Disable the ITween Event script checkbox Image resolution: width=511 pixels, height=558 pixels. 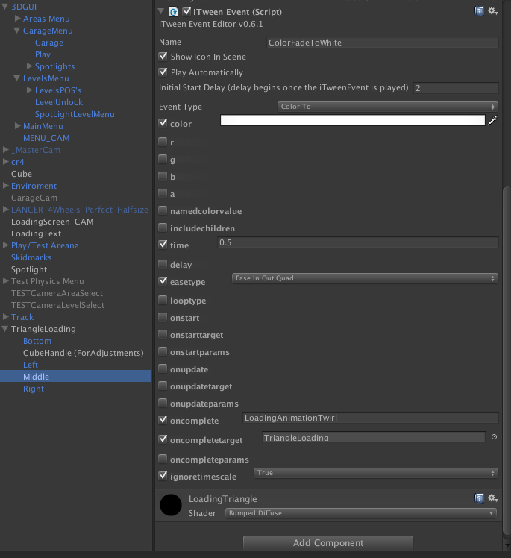[186, 11]
